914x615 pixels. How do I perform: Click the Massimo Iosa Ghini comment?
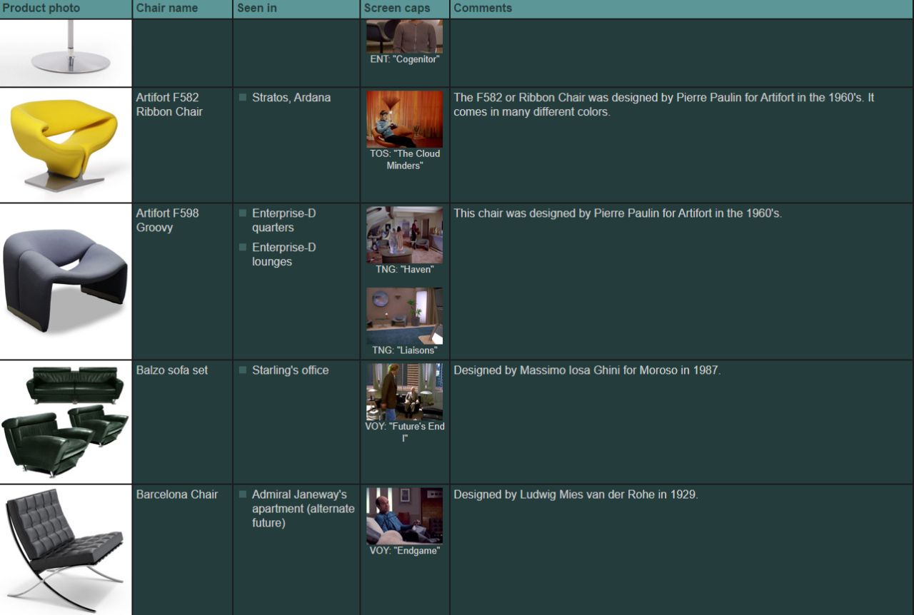coord(587,370)
